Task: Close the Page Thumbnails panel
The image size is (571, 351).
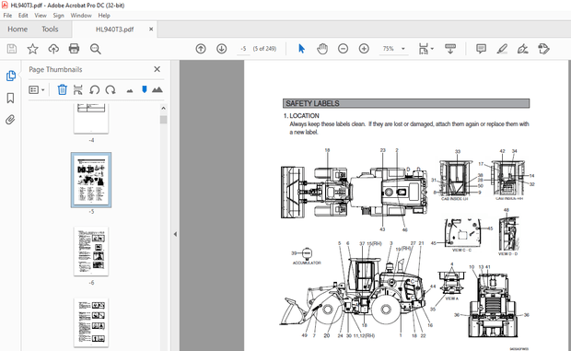Action: pos(157,69)
